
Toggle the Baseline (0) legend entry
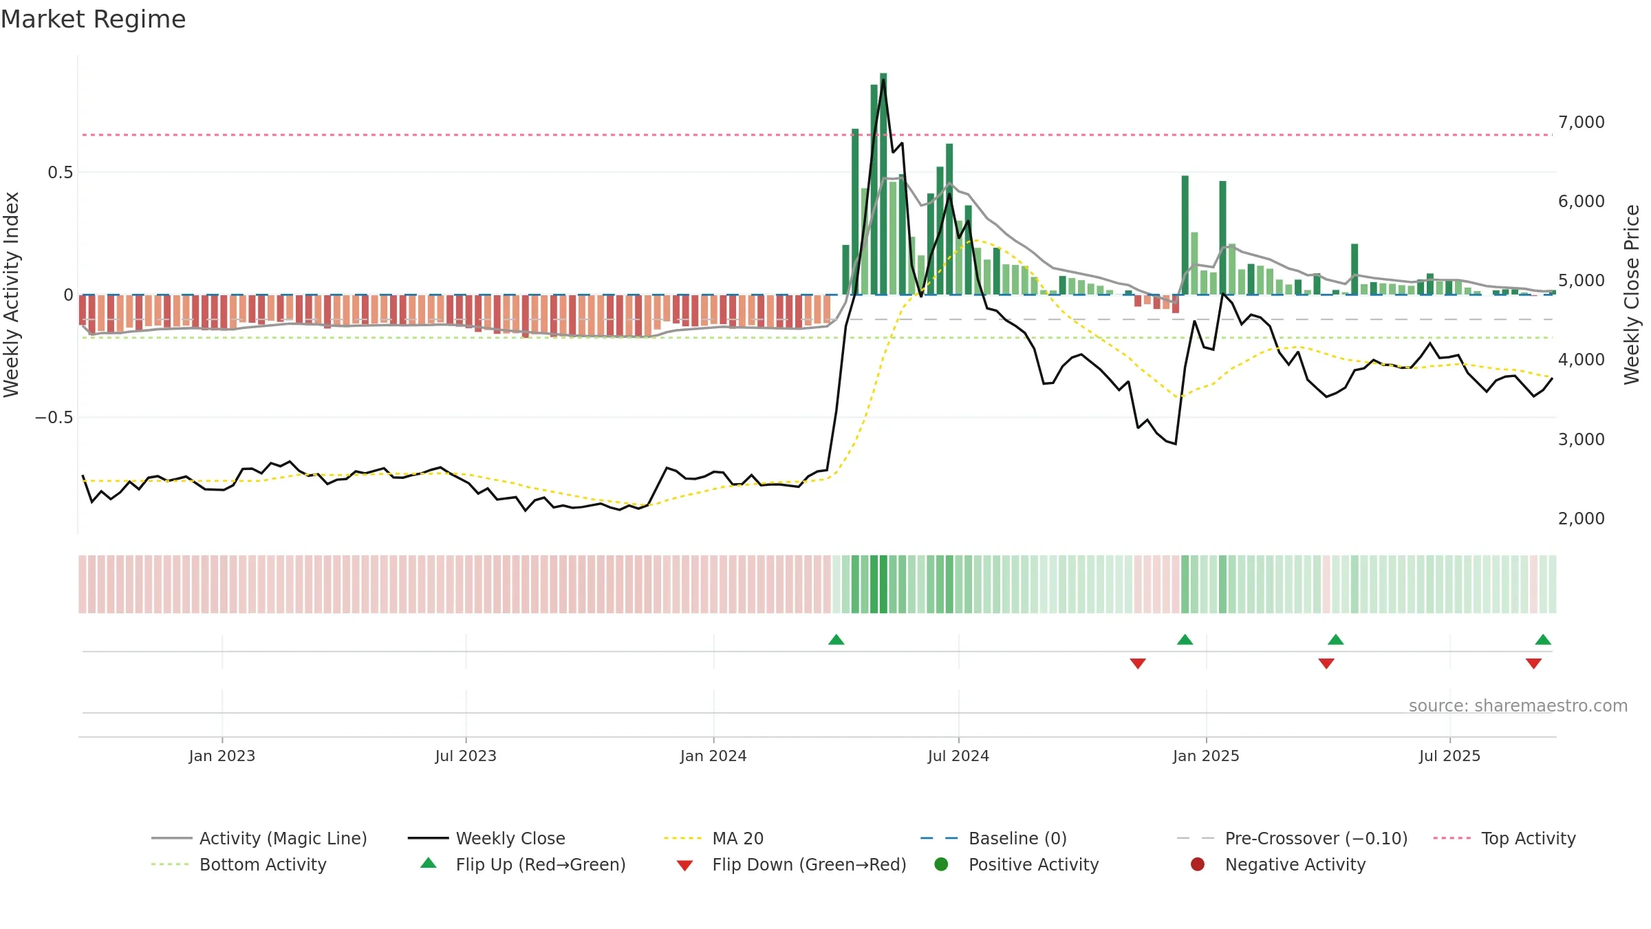click(993, 838)
